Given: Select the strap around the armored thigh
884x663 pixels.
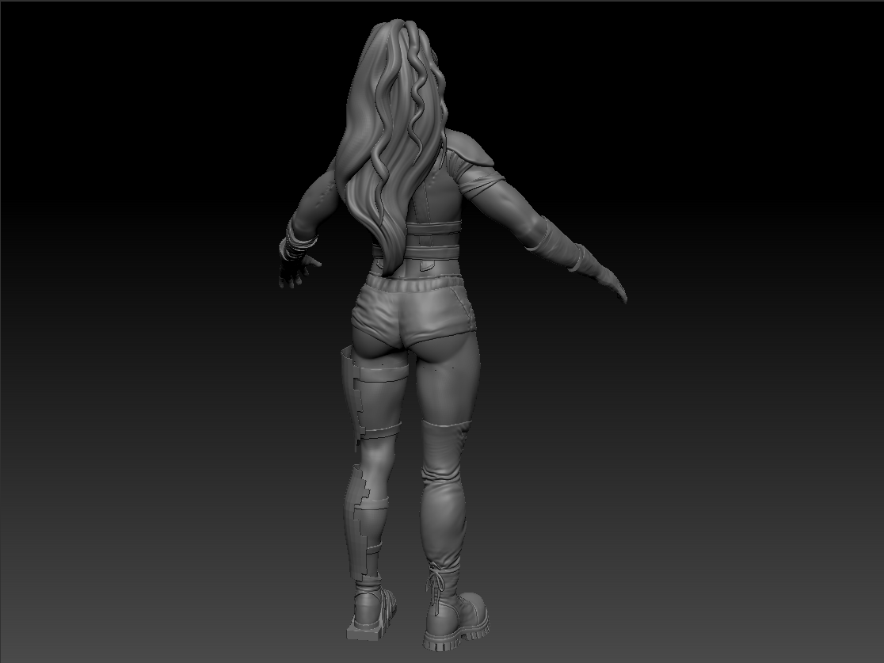Looking at the screenshot, I should pos(379,431).
